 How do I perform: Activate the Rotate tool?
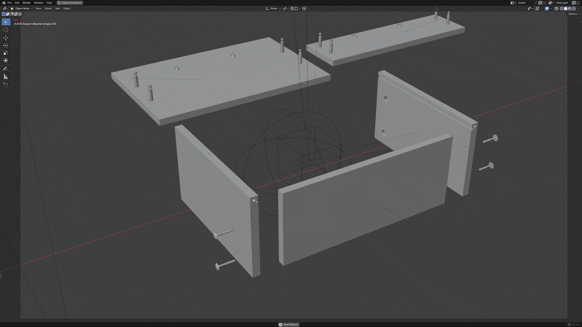pyautogui.click(x=5, y=45)
